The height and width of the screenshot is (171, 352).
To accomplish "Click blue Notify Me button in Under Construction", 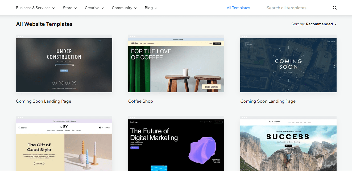I will pos(64,70).
